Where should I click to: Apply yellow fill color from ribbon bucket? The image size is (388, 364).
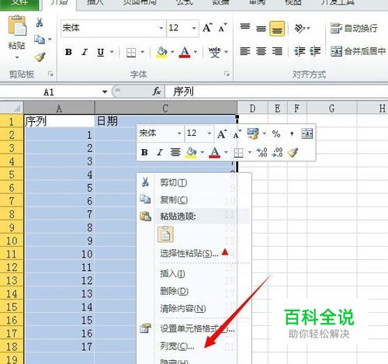[162, 52]
